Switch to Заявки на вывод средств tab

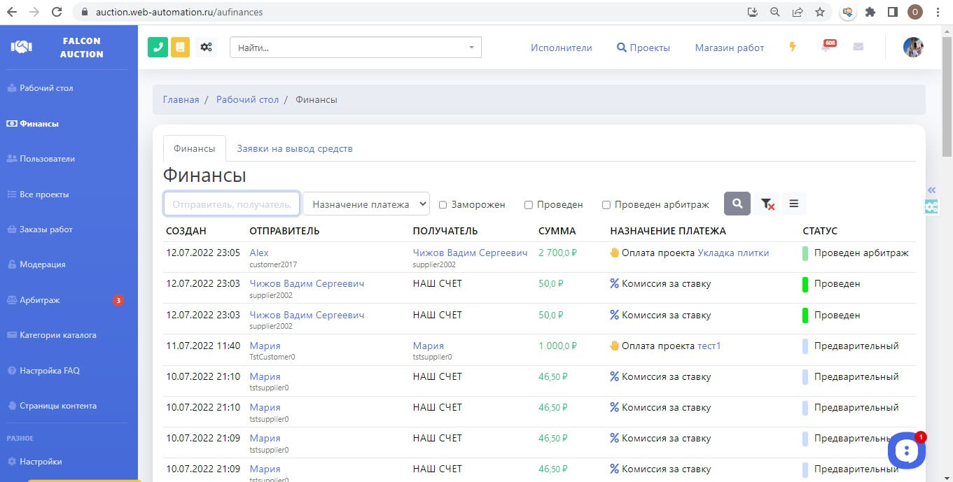(x=294, y=148)
